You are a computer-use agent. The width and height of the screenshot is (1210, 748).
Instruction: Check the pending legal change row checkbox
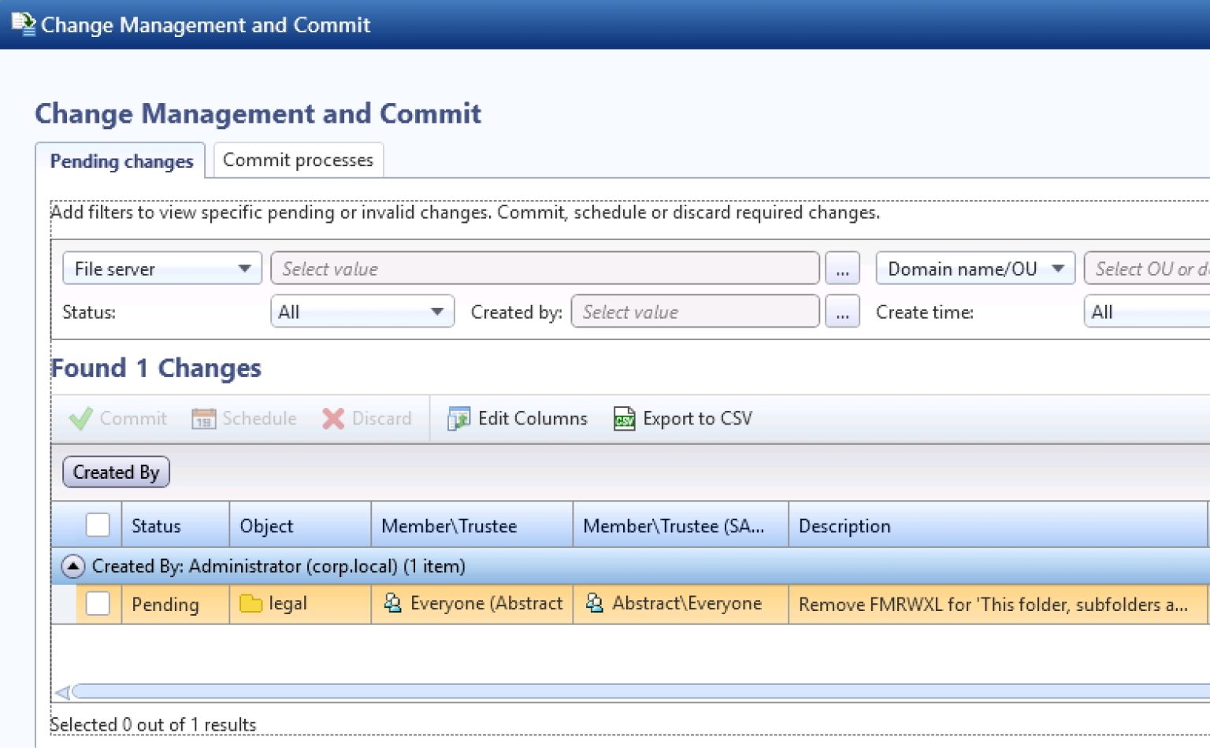98,603
